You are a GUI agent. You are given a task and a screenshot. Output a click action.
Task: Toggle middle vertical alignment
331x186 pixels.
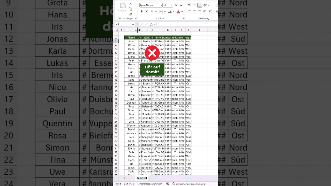[194, 5]
